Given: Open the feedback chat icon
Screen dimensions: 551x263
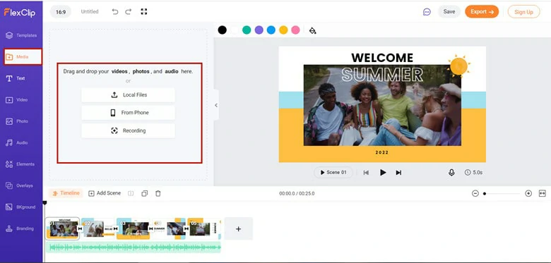Looking at the screenshot, I should (x=427, y=12).
